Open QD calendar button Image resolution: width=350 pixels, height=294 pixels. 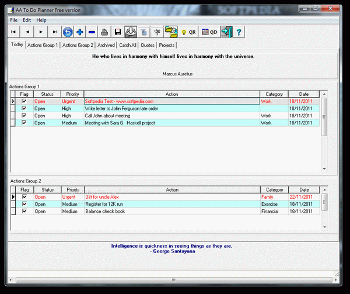tap(209, 32)
